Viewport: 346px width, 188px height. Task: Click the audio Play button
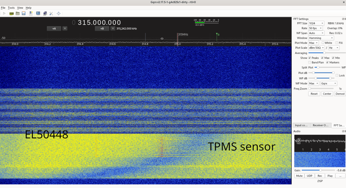point(330,176)
